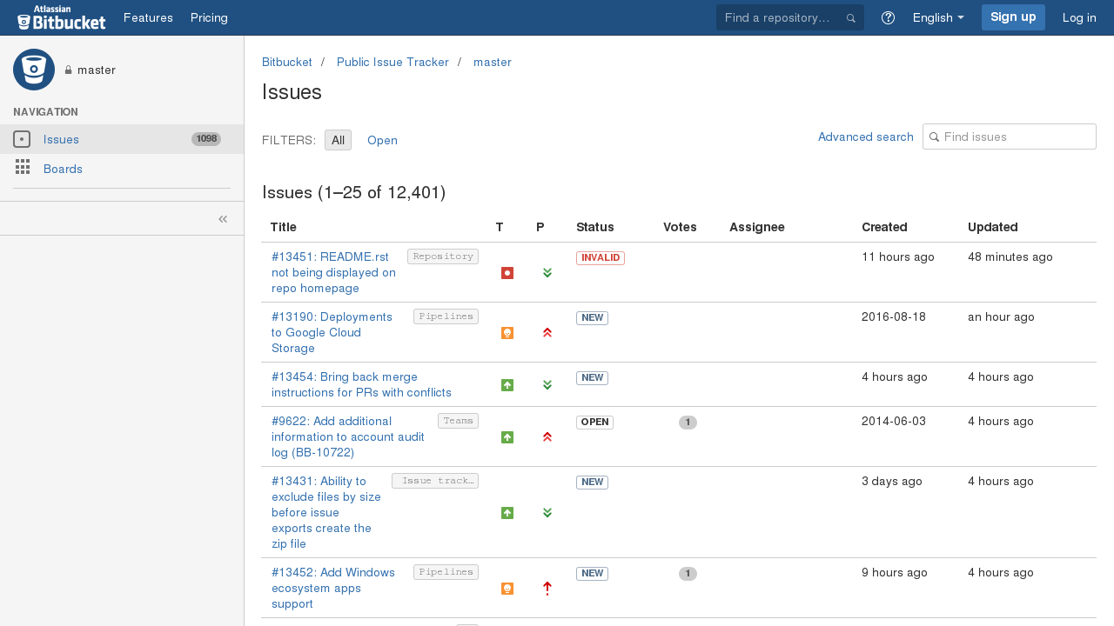Sort issues by the Updated column header
The height and width of the screenshot is (626, 1114).
[993, 227]
